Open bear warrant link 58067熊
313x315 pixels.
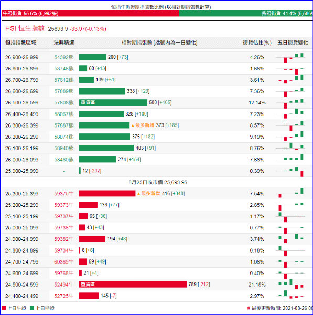(64, 114)
